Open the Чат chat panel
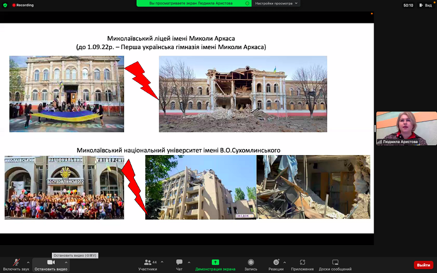This screenshot has width=437, height=273. (x=179, y=265)
